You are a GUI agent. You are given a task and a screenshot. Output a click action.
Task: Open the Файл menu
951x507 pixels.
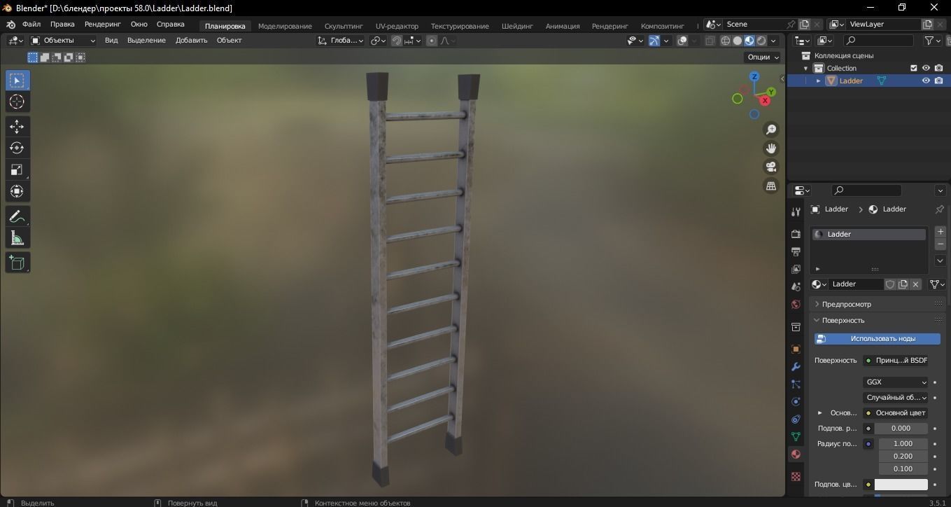(31, 24)
